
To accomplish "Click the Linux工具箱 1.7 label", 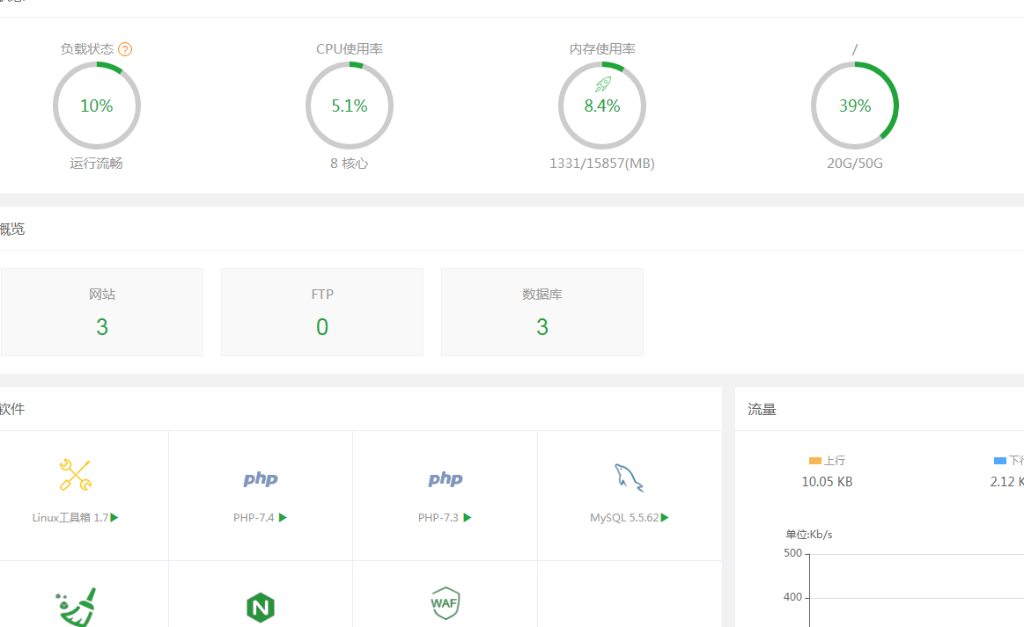I will coord(70,517).
